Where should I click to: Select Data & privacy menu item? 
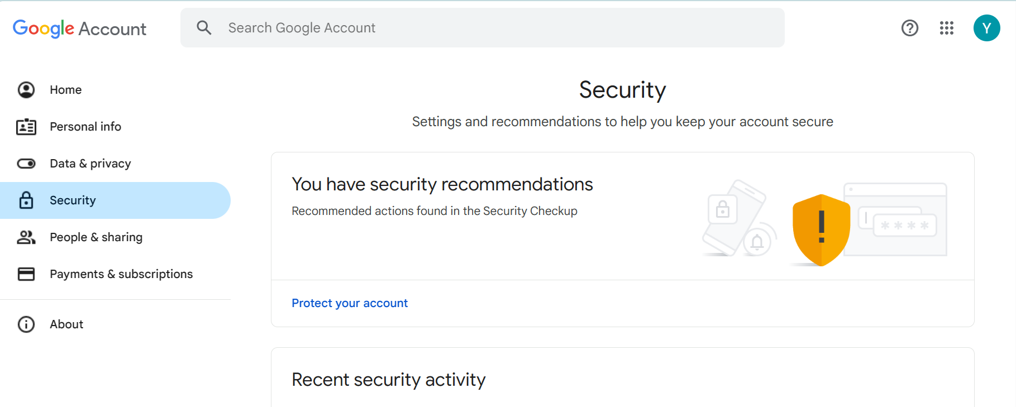[x=90, y=164]
